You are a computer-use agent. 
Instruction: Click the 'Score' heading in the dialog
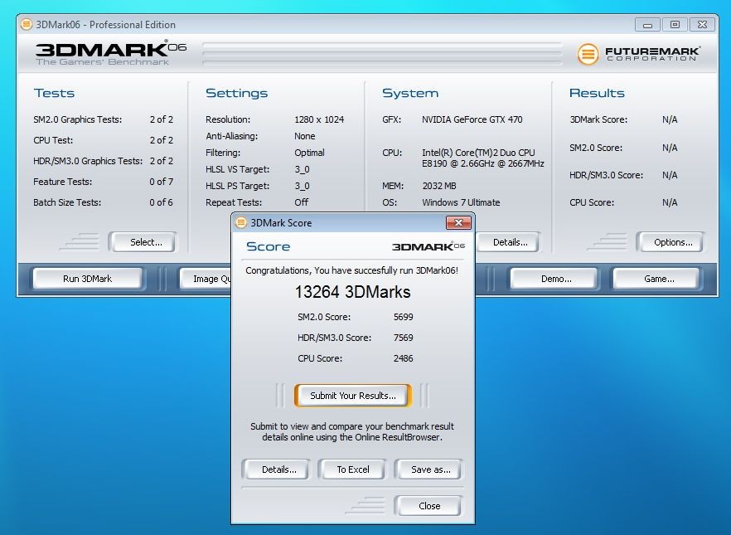point(268,246)
